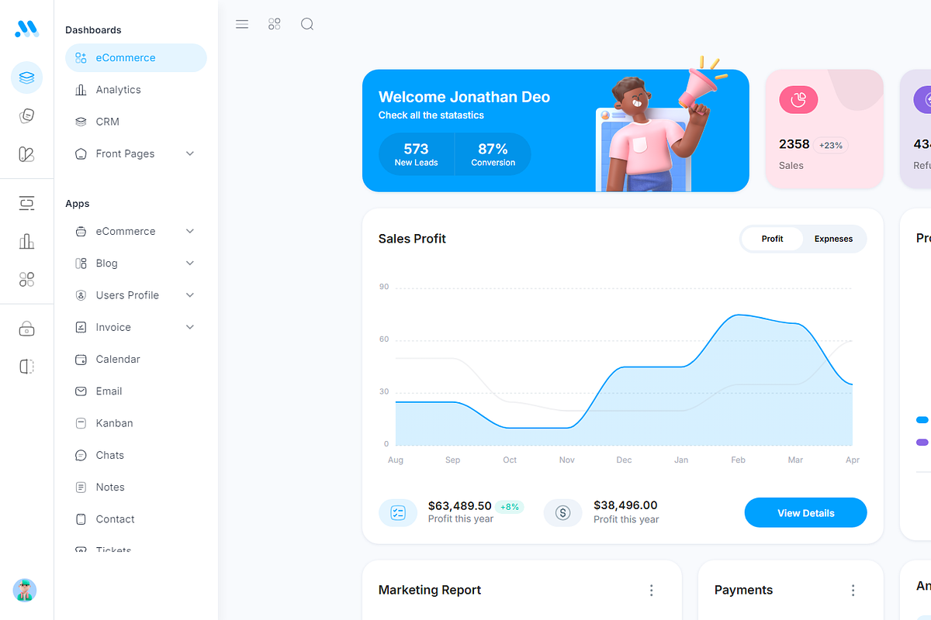Expand the Apps eCommerce chevron
The image size is (931, 620).
click(190, 231)
